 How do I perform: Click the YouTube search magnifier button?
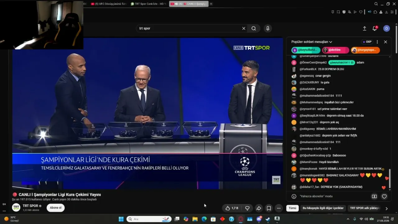pyautogui.click(x=254, y=28)
